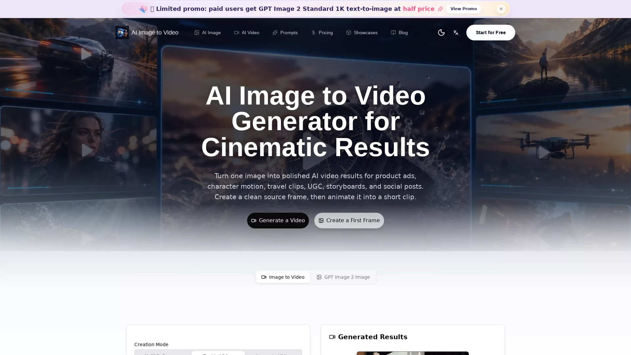Viewport: 631px width, 355px height.
Task: Open the Showcases menu item
Action: tap(362, 33)
